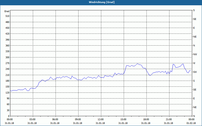Click the NE compass label at the 390 gridline
The height and width of the screenshot is (126, 202).
click(x=195, y=37)
